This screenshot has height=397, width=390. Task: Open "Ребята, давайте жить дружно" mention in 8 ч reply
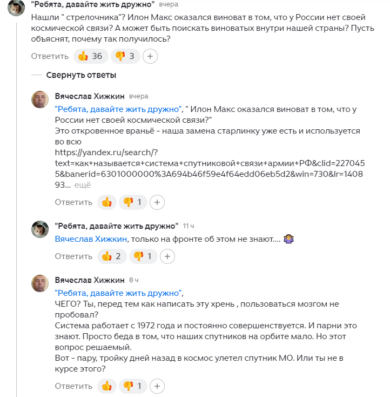coord(118,293)
